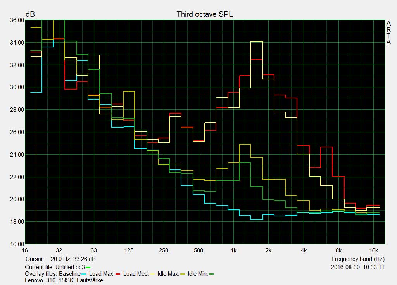Click the green Untitled.oc3 current file marker
Screen dimensions: 397x285
coord(88,267)
